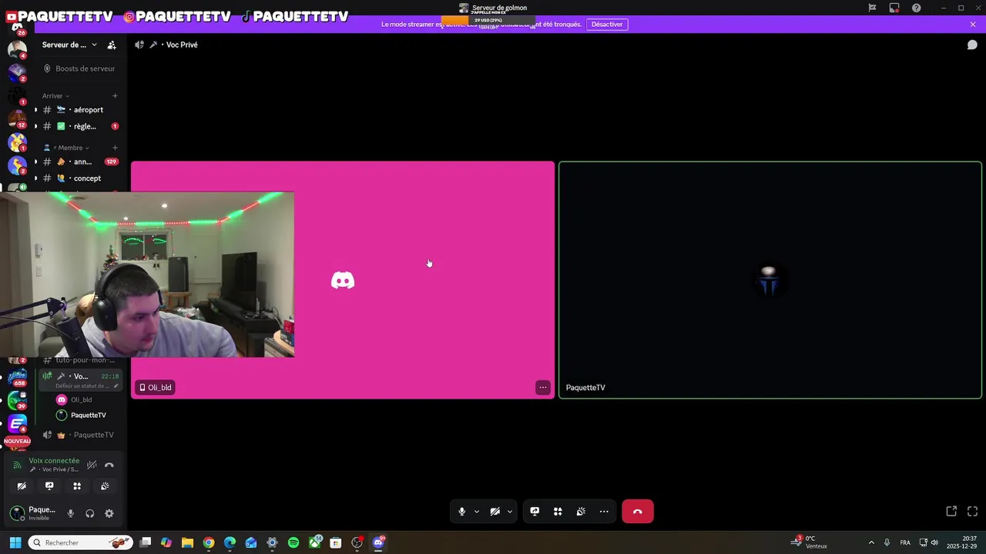Open the Discord inbox flag icon
Viewport: 986px width, 554px height.
coord(872,8)
